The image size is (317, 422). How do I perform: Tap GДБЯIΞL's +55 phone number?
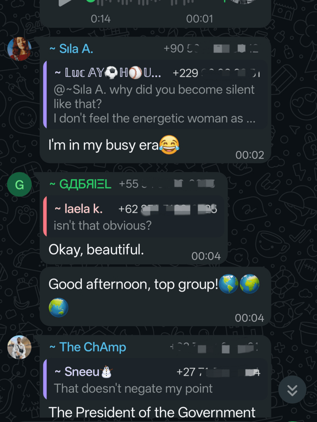pos(167,184)
